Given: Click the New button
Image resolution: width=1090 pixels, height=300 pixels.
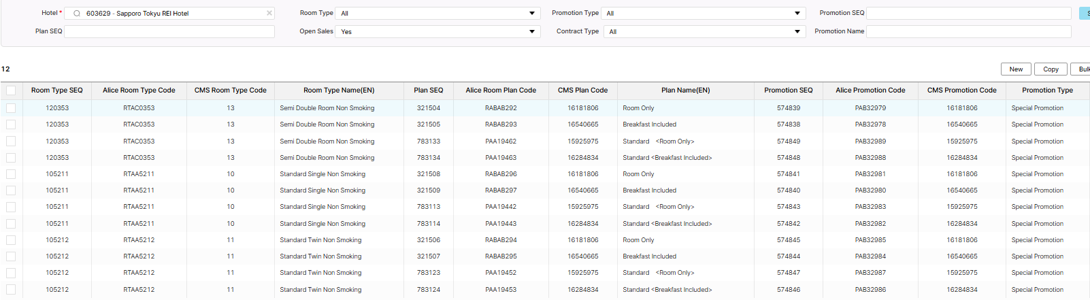Looking at the screenshot, I should [1015, 69].
